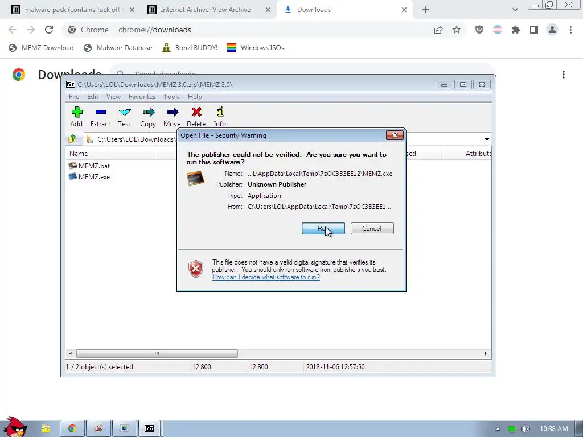Click the taskbar clock 10:38 AM
Viewport: 583px width, 437px height.
553,429
